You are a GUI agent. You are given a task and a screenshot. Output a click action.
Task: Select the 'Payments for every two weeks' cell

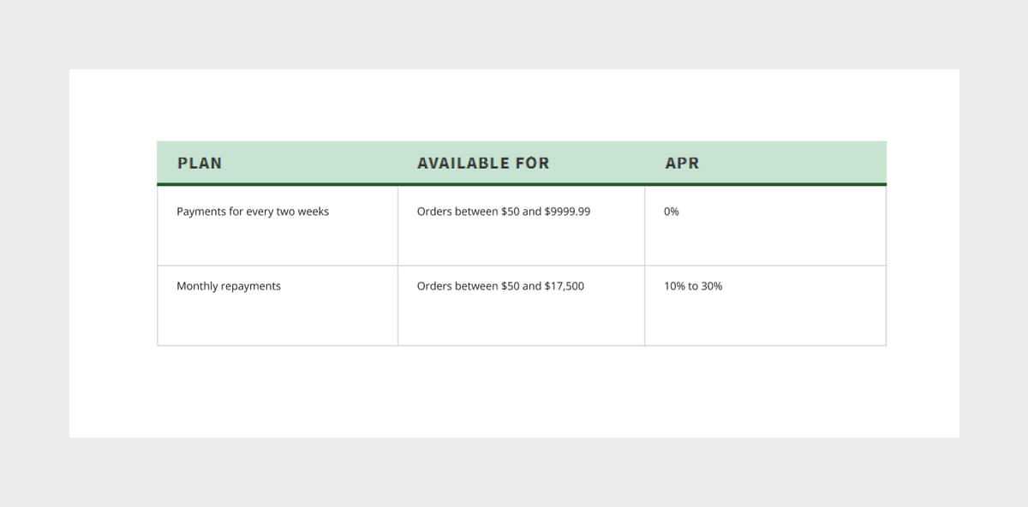click(x=278, y=226)
